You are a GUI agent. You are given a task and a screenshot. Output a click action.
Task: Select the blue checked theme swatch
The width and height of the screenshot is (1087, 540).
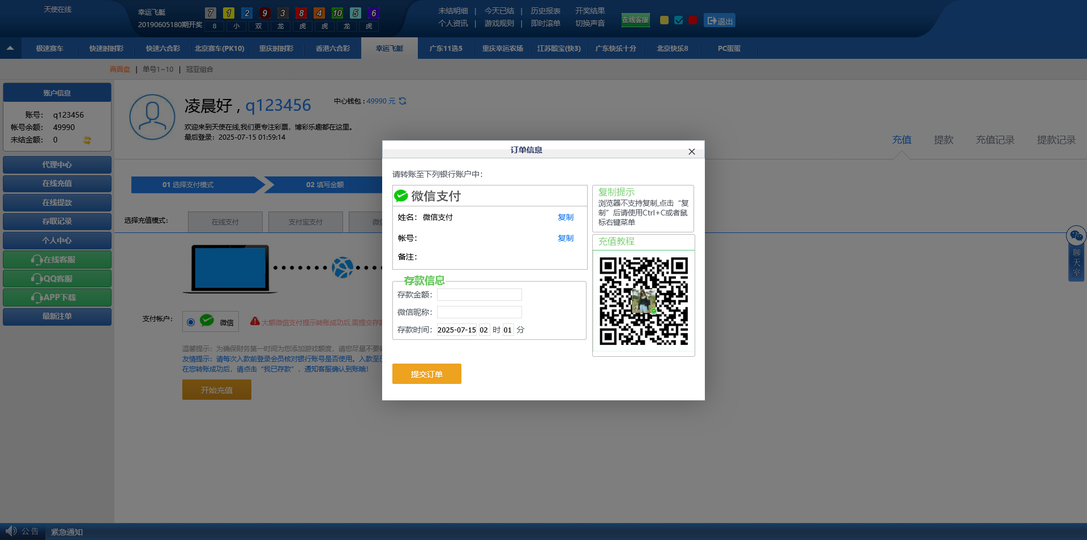coord(678,20)
